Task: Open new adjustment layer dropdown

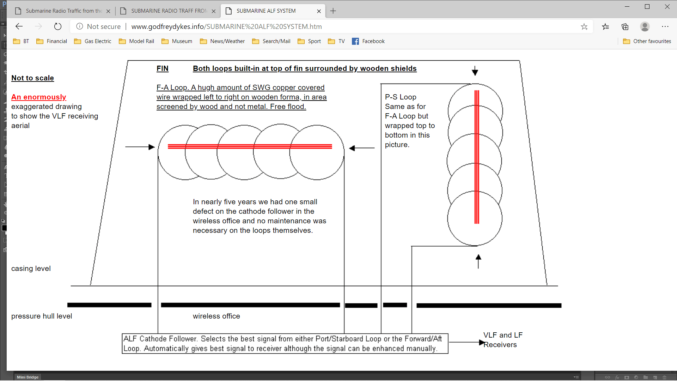Action: (636, 377)
